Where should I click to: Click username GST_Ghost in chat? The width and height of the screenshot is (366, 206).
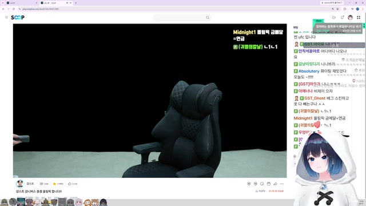pos(315,98)
